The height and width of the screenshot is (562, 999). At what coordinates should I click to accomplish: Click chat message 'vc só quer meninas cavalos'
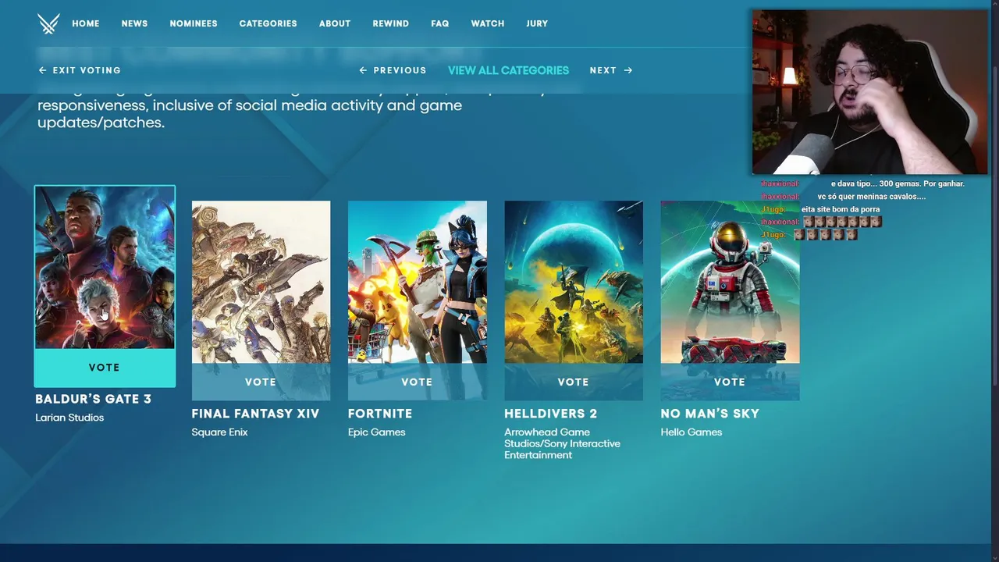click(871, 196)
